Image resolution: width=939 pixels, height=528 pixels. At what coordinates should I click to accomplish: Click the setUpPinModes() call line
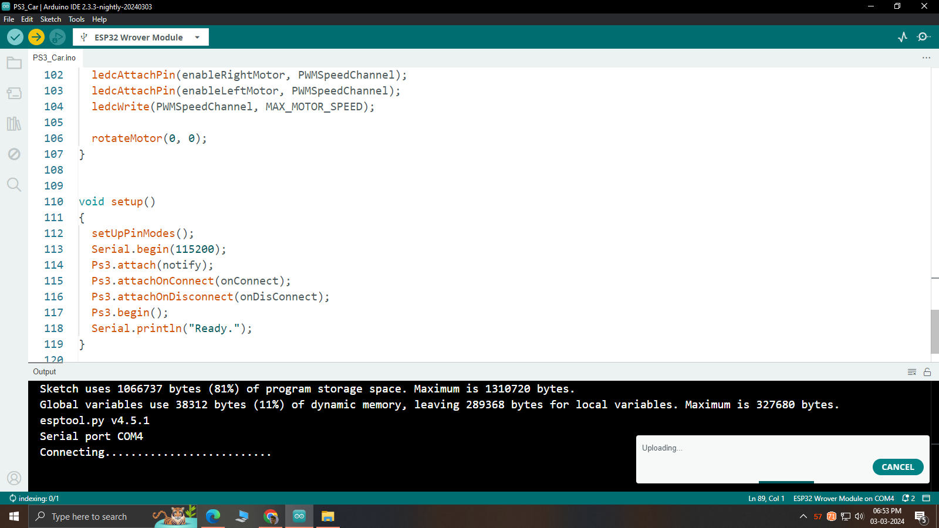[143, 233]
